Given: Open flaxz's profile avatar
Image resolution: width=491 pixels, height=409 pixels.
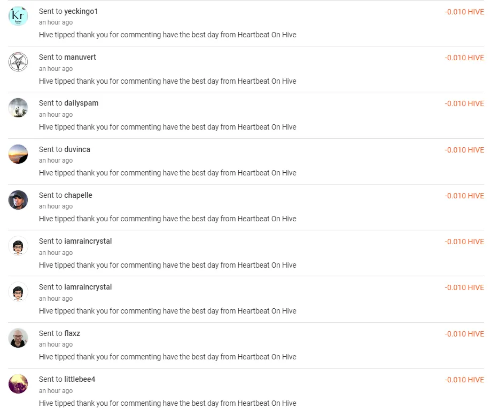Looking at the screenshot, I should 18,338.
